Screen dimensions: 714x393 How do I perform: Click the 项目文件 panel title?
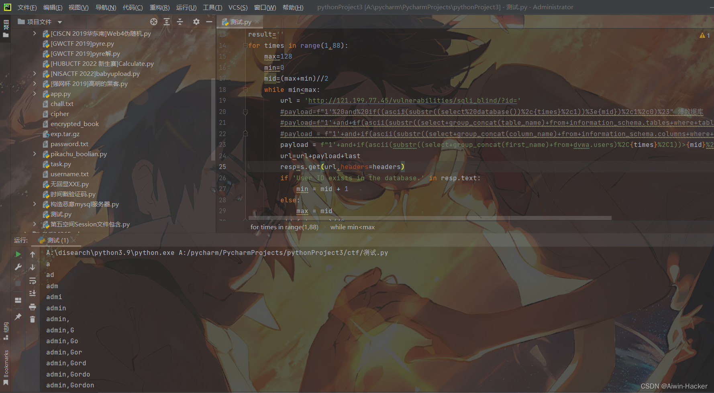pos(39,22)
